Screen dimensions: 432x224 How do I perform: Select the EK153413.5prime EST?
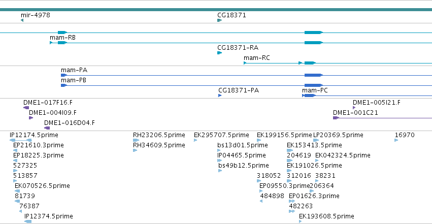pyautogui.click(x=289, y=150)
